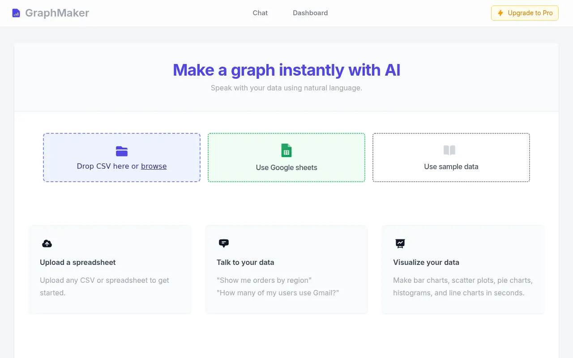This screenshot has height=358, width=573.
Task: Open the Chat page
Action: pyautogui.click(x=260, y=13)
